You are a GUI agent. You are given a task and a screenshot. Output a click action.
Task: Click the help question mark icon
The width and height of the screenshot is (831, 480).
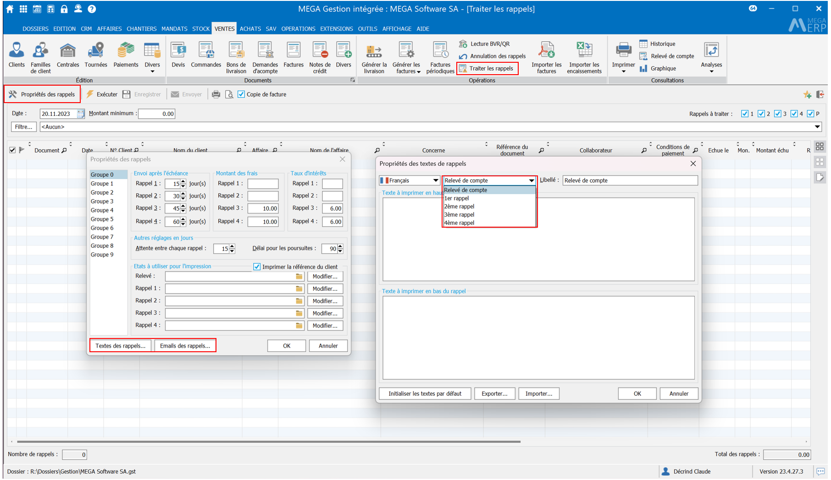92,9
